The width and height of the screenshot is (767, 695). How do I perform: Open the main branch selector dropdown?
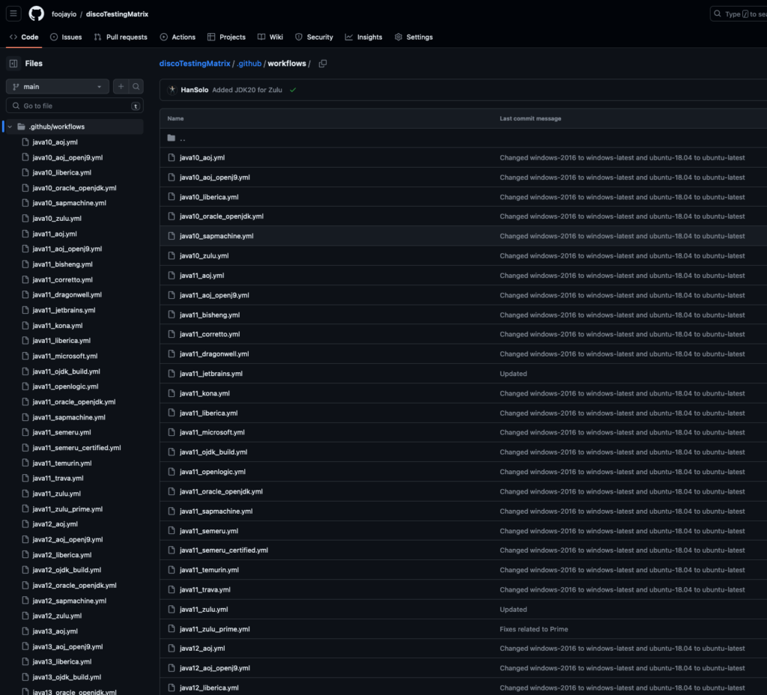tap(58, 87)
